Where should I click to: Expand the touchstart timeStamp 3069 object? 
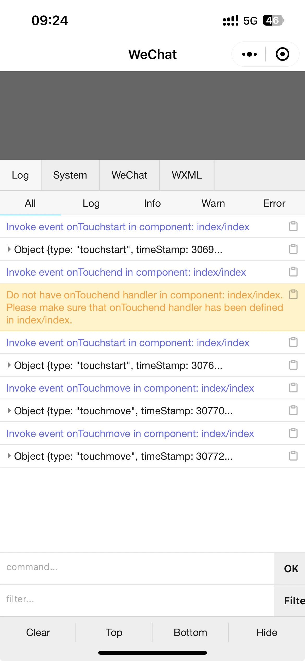point(9,249)
